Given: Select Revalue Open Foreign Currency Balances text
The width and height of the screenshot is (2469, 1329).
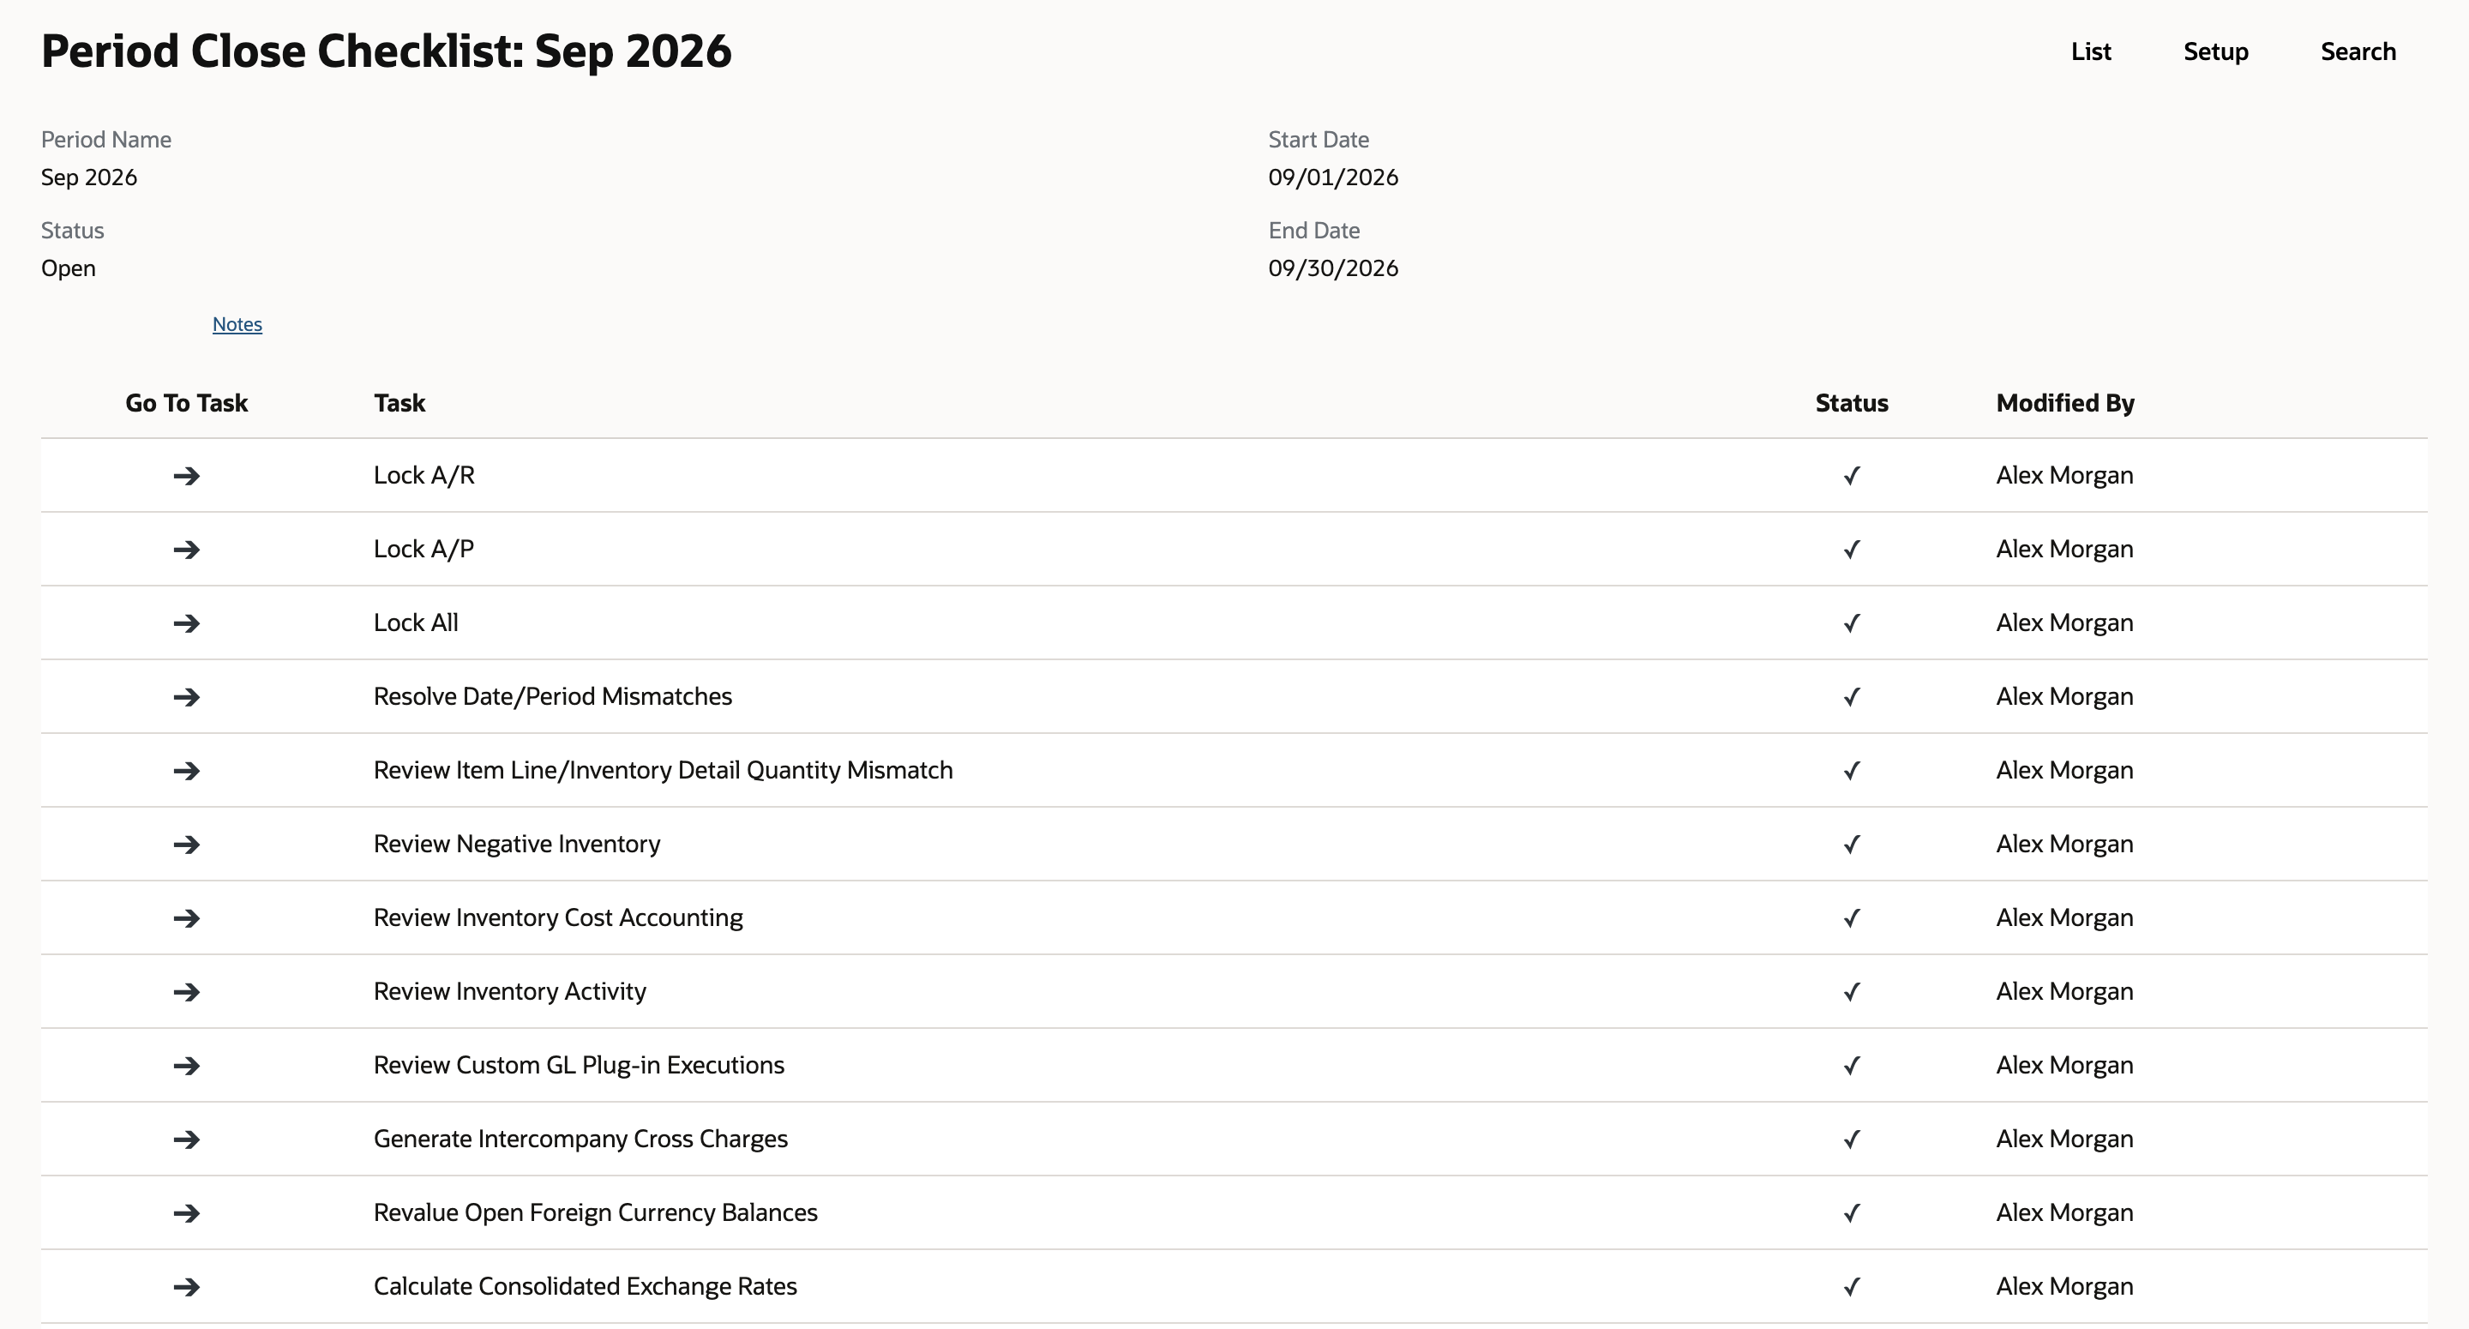Looking at the screenshot, I should (595, 1213).
